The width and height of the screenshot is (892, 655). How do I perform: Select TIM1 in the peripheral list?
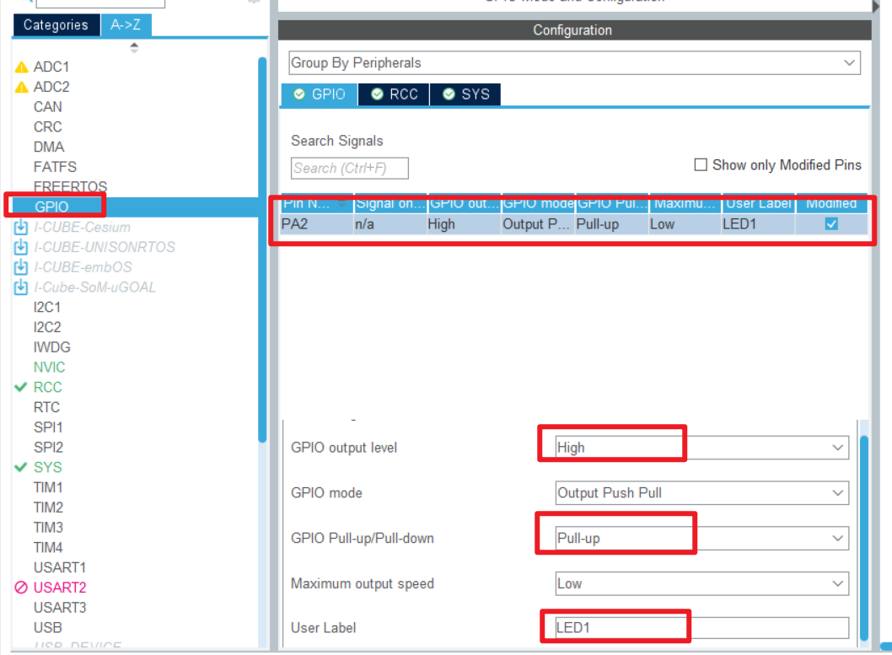pos(48,487)
